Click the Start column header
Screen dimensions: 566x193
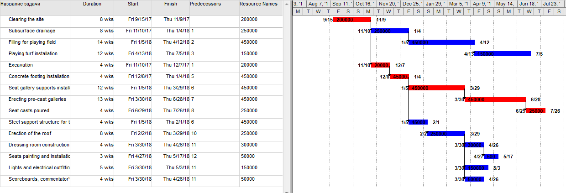pos(133,4)
